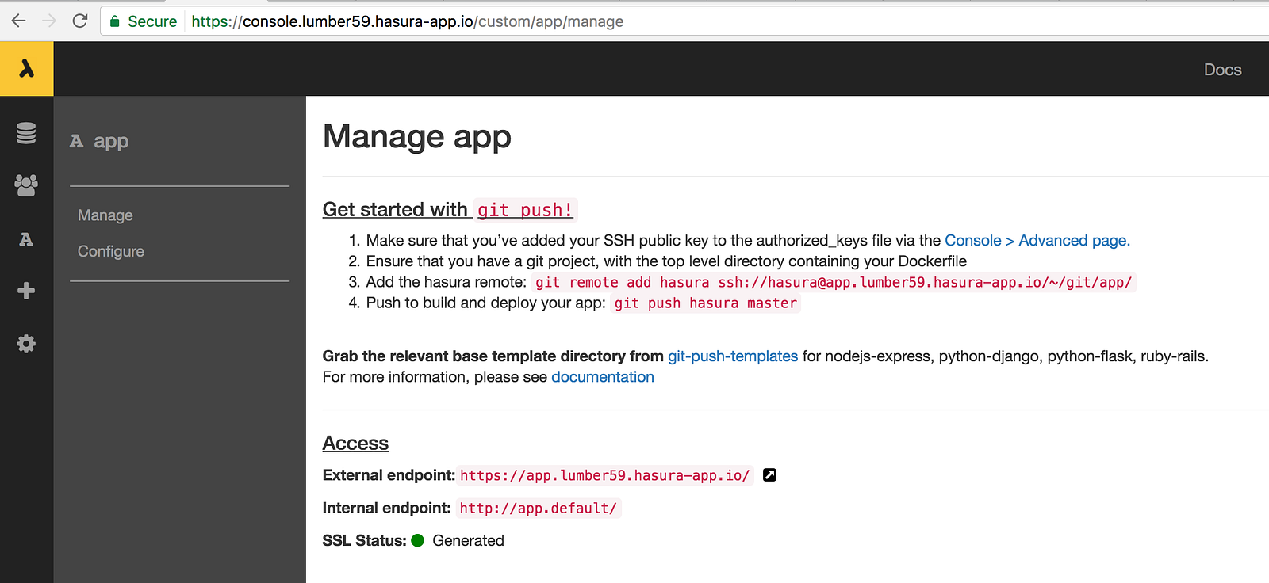The height and width of the screenshot is (583, 1269).
Task: Click the browser address bar URL
Action: pyautogui.click(x=408, y=21)
